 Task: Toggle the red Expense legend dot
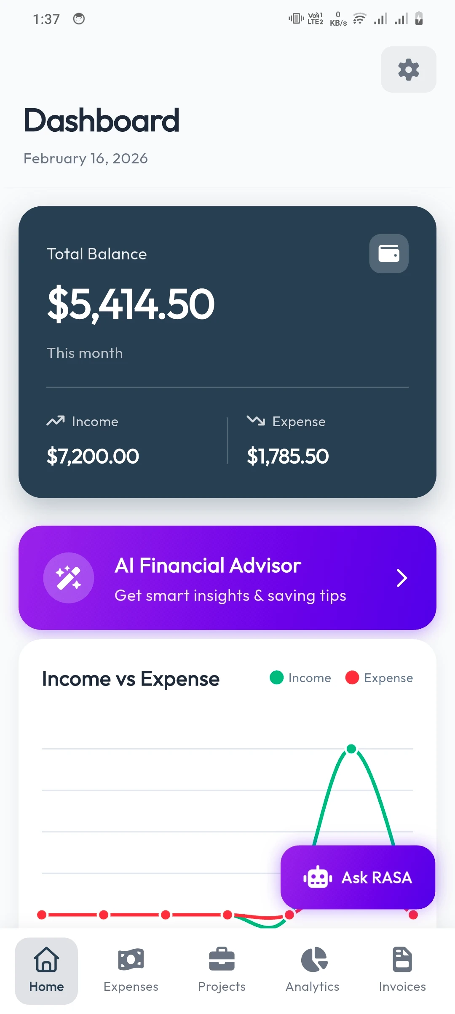[x=352, y=678]
